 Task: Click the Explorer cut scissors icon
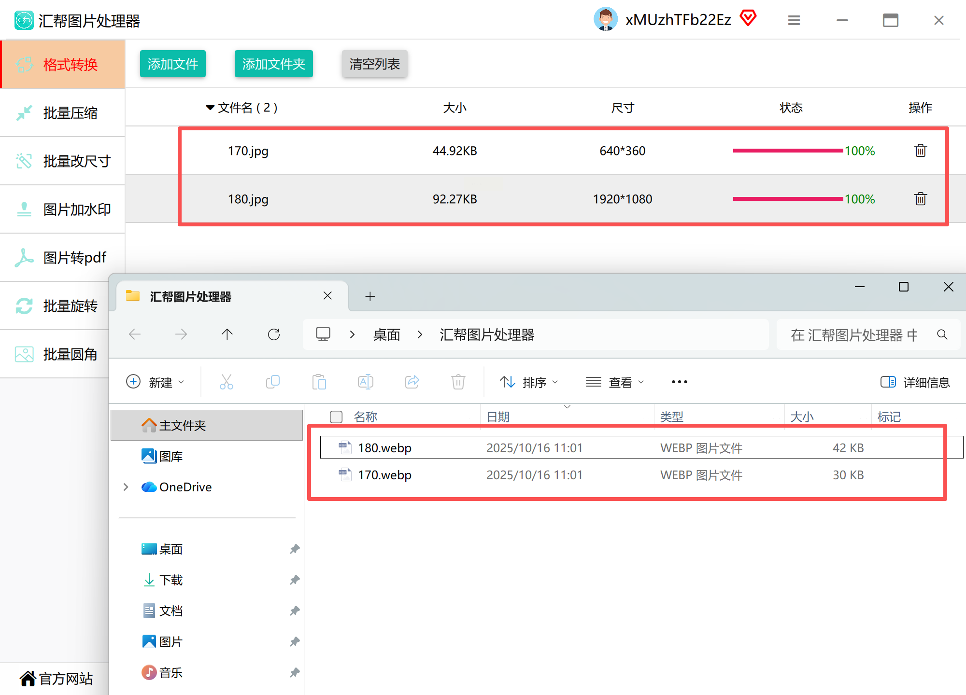click(x=226, y=382)
